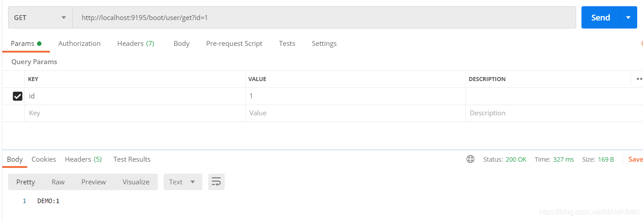Go to the Tests tab
Viewport: 643px width, 220px height.
pos(287,44)
